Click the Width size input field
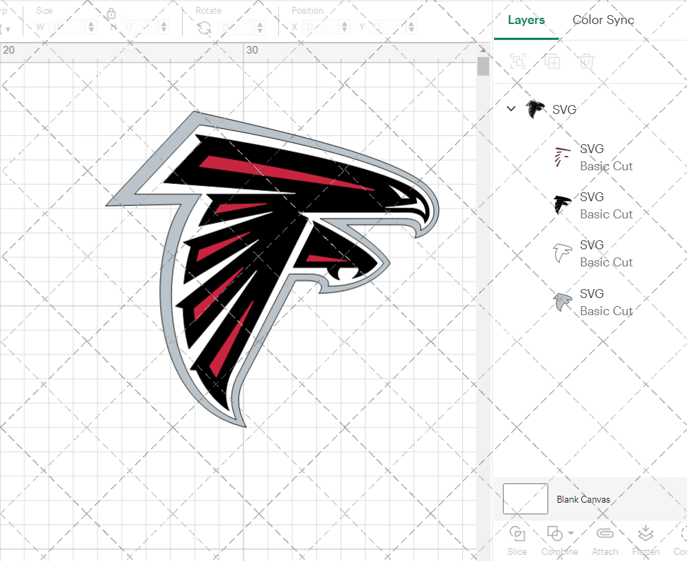 pyautogui.click(x=67, y=27)
